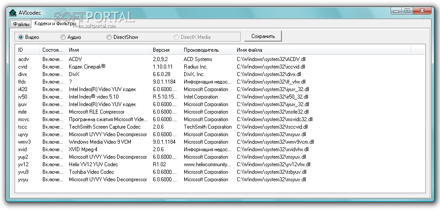Click the version 2,0,9,2
The image size is (440, 210).
click(x=161, y=59)
